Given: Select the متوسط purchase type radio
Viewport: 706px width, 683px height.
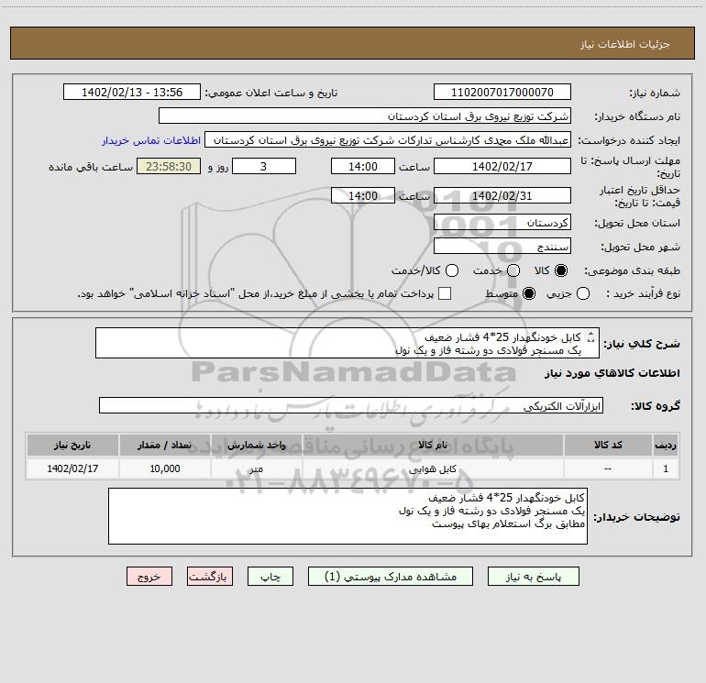Looking at the screenshot, I should [x=529, y=293].
